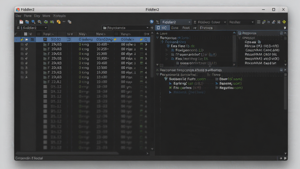Screen dimensions: 300x169
Task: Open the Fidolecz Eotwe dropdown
Action: tap(210, 22)
